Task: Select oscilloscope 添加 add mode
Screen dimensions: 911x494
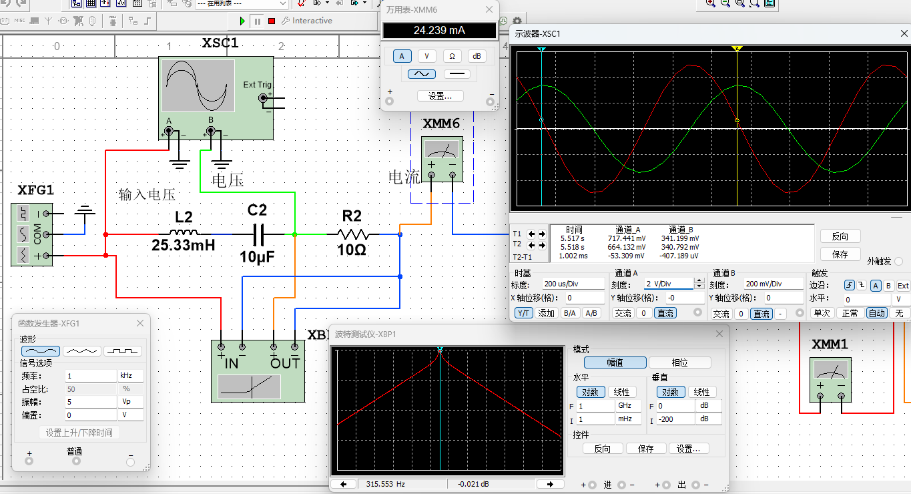Action: tap(547, 313)
